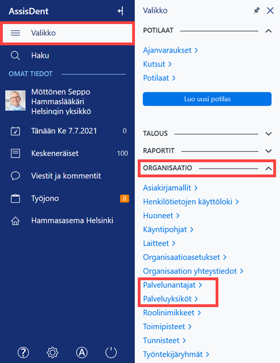Expand the TALOUS section

(268, 134)
